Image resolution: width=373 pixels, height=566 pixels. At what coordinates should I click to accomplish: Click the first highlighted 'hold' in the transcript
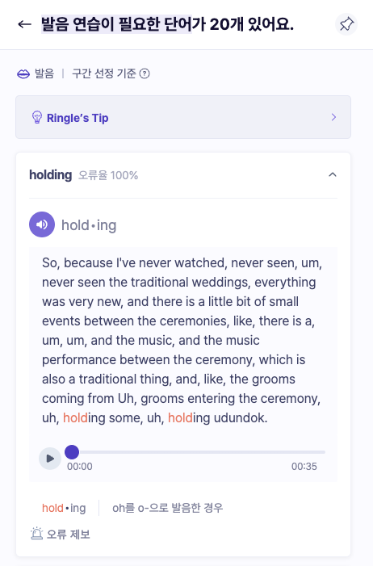point(75,418)
